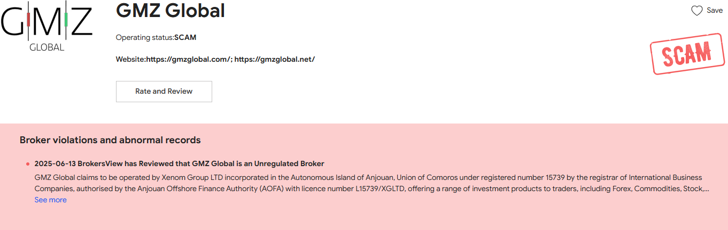Click the red SCAM stamp image
728x230 pixels.
pos(687,53)
